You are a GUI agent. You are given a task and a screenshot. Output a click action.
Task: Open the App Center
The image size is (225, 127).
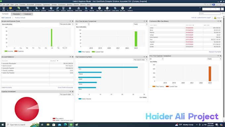(99, 9)
